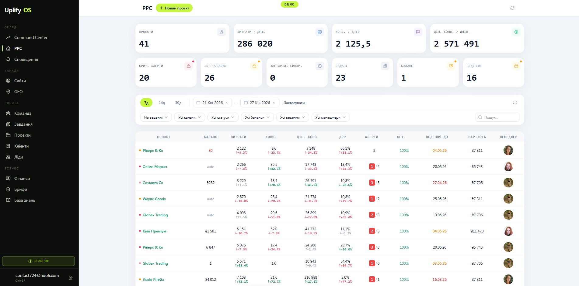
Task: Click the 27.04.26 overdue date
Action: (x=440, y=183)
